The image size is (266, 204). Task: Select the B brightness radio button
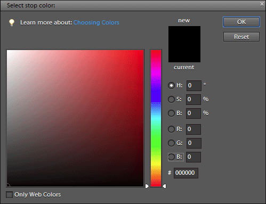click(x=171, y=113)
